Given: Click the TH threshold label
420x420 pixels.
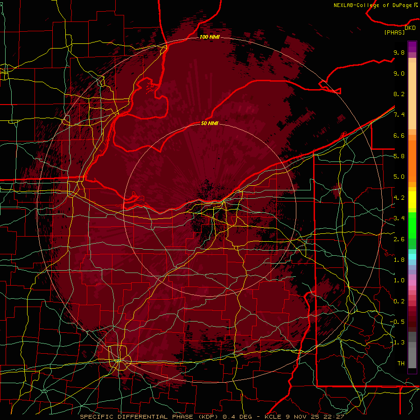Looking at the screenshot, I should click(x=401, y=364).
